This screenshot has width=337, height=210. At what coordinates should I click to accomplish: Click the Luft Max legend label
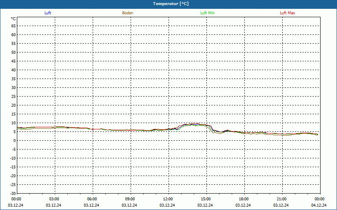pyautogui.click(x=287, y=13)
